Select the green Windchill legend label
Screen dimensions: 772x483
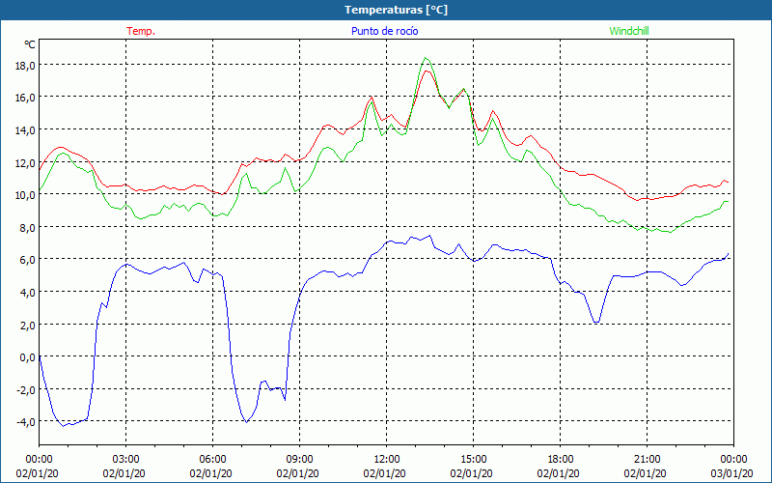[x=629, y=31]
